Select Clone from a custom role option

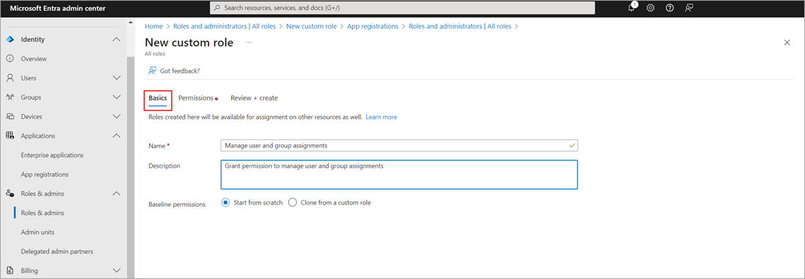[x=292, y=203]
